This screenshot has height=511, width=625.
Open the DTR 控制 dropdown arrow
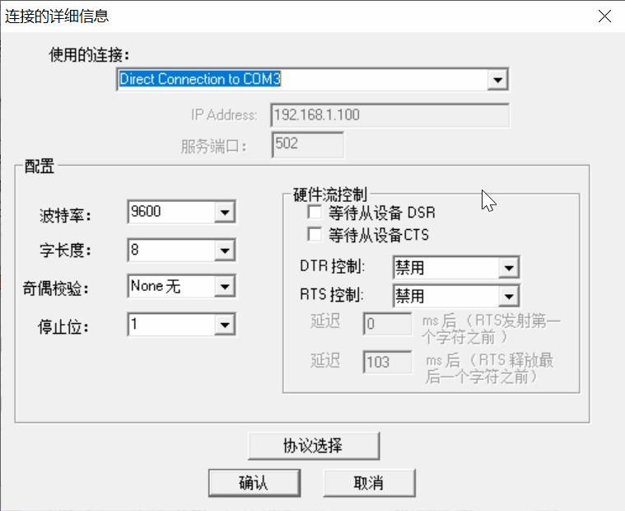(509, 268)
